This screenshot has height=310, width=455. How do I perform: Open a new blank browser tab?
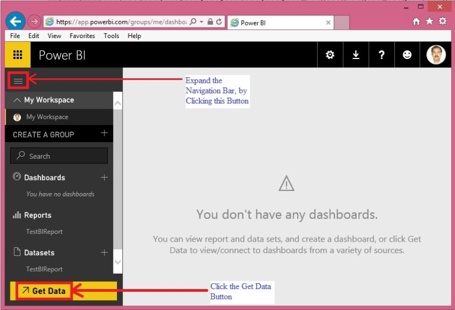pyautogui.click(x=341, y=23)
